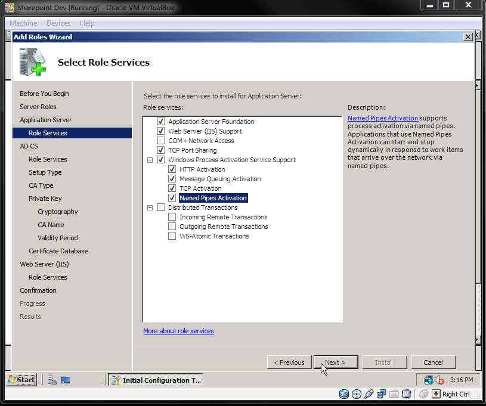Open the Machine menu

pyautogui.click(x=23, y=23)
